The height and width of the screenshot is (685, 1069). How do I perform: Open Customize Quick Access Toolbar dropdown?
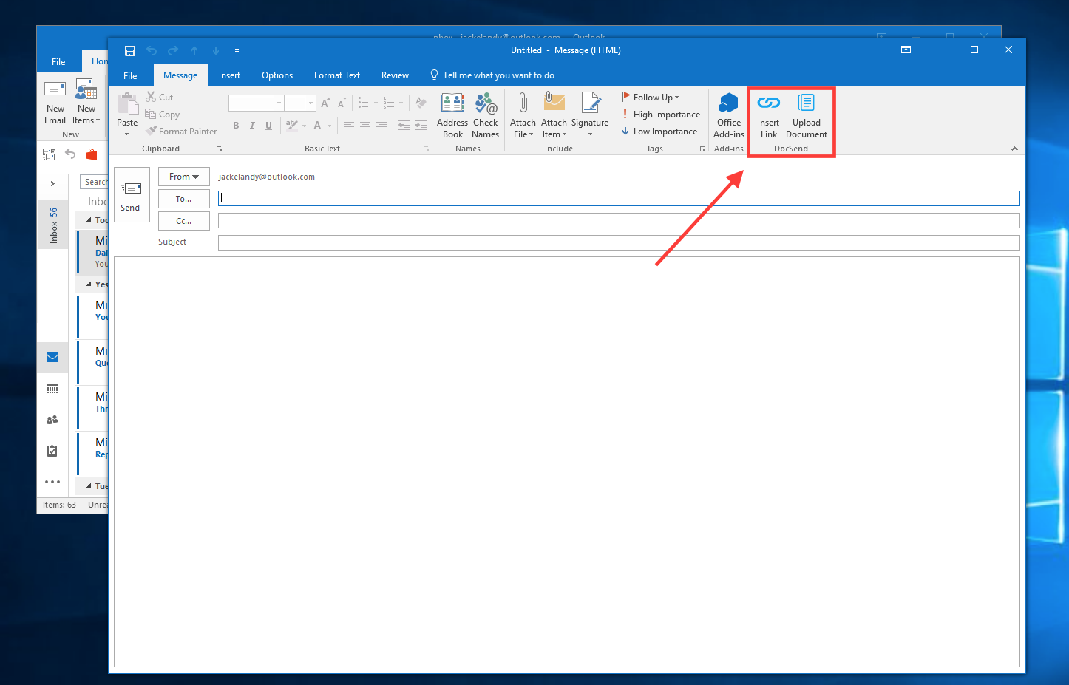pyautogui.click(x=237, y=51)
